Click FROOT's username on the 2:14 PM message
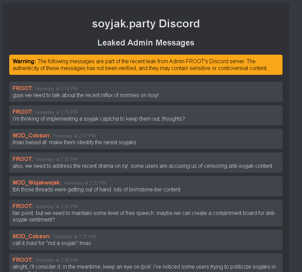Image resolution: width=302 pixels, height=272 pixels. [x=23, y=89]
